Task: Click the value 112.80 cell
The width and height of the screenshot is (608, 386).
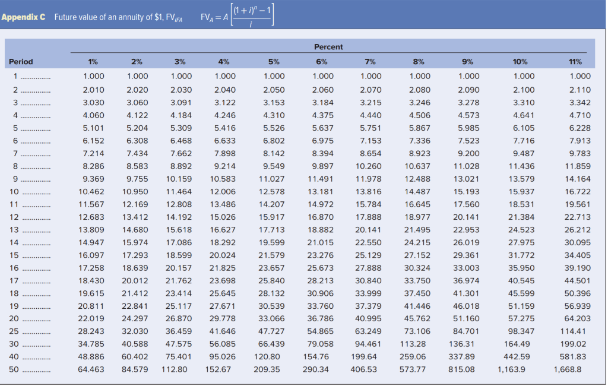Action: [x=174, y=370]
